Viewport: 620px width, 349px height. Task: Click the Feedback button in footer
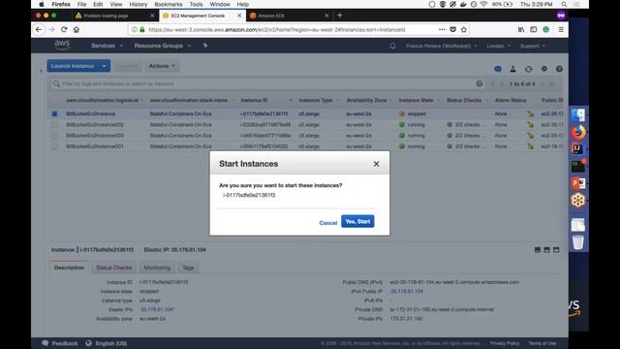60,343
